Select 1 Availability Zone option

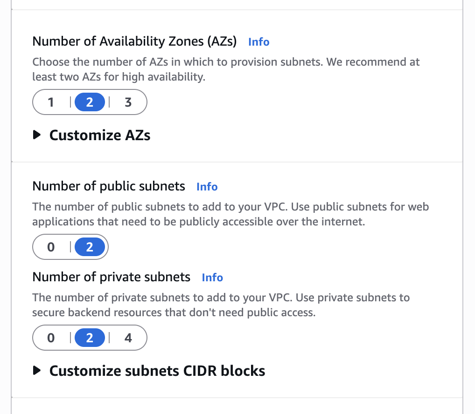[51, 102]
